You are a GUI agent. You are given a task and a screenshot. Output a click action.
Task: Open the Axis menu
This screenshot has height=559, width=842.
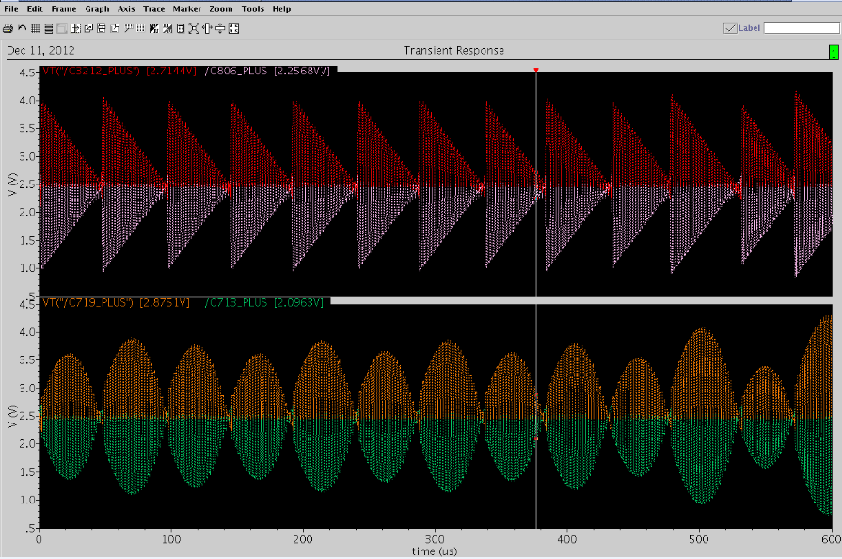tap(125, 8)
